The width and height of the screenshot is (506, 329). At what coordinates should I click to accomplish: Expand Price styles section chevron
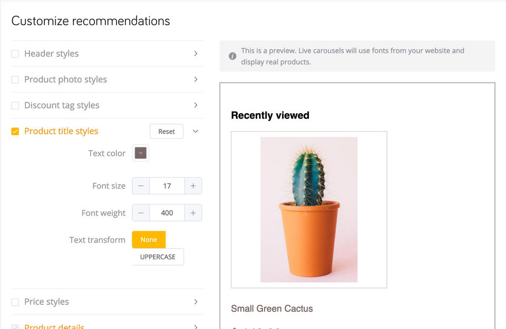click(x=196, y=302)
